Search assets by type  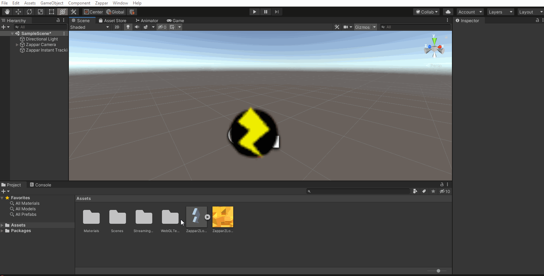pyautogui.click(x=415, y=191)
